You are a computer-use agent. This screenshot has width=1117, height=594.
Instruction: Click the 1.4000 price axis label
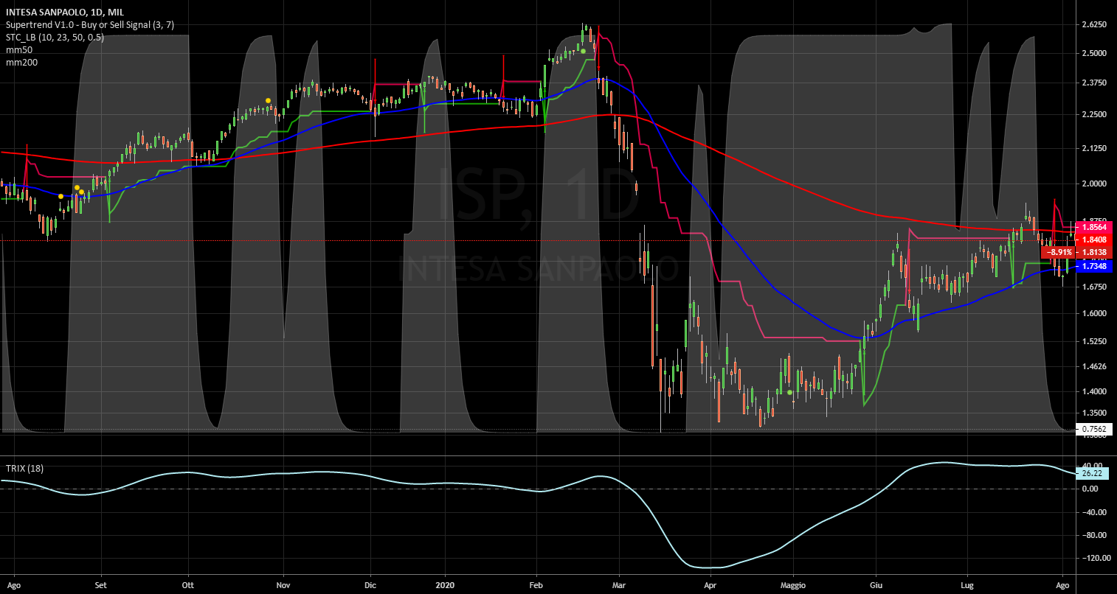1093,392
